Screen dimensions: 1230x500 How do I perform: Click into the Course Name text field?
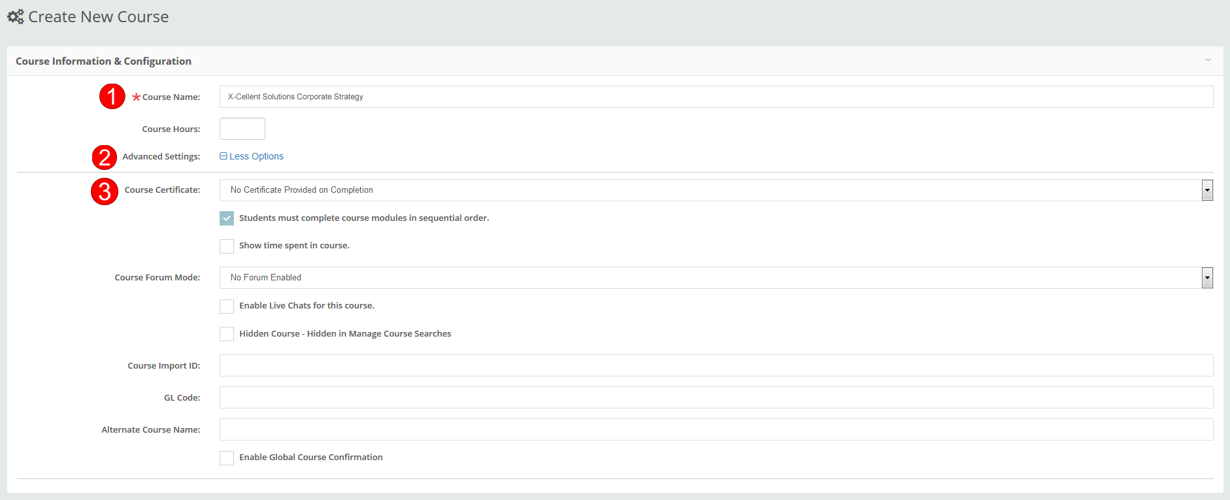(716, 97)
